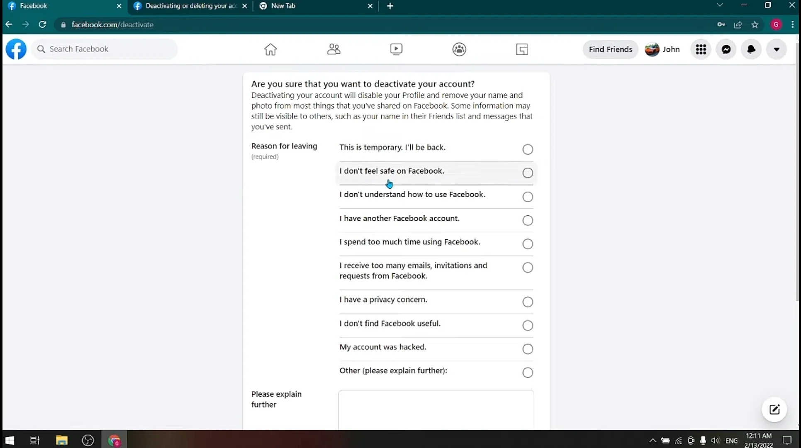The image size is (801, 448).
Task: Click the profile name 'John'
Action: (671, 49)
